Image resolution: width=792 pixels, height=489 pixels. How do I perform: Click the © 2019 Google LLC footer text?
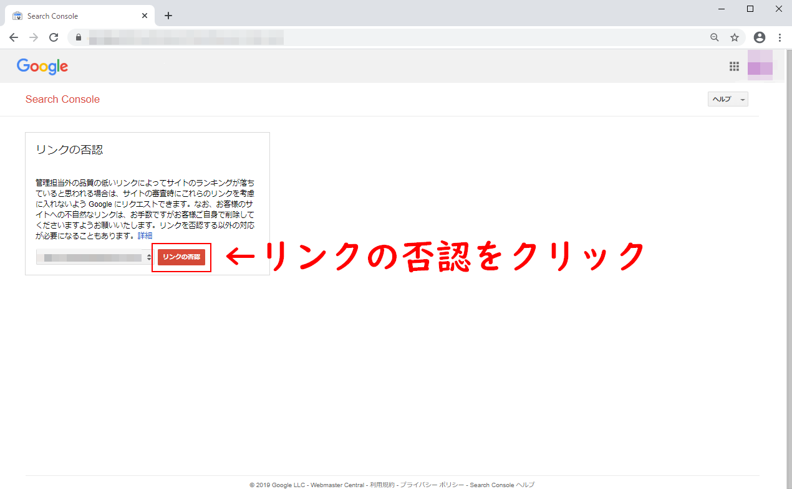[278, 485]
